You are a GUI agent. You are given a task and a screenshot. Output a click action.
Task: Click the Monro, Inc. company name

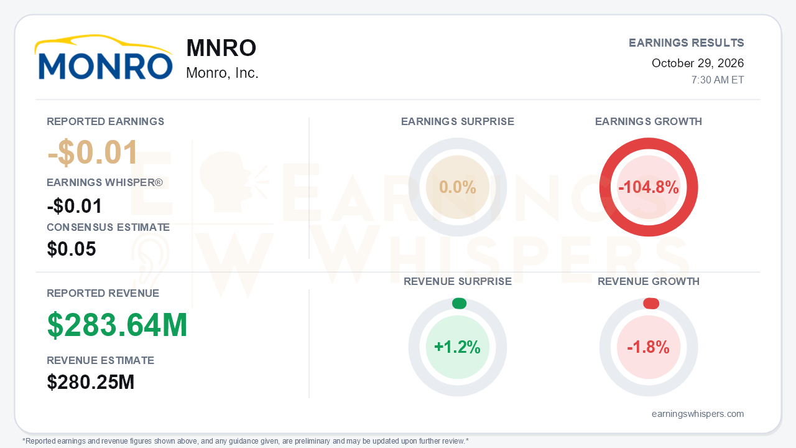[222, 73]
